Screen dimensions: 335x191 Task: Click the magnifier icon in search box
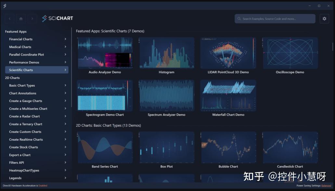[x=239, y=19]
